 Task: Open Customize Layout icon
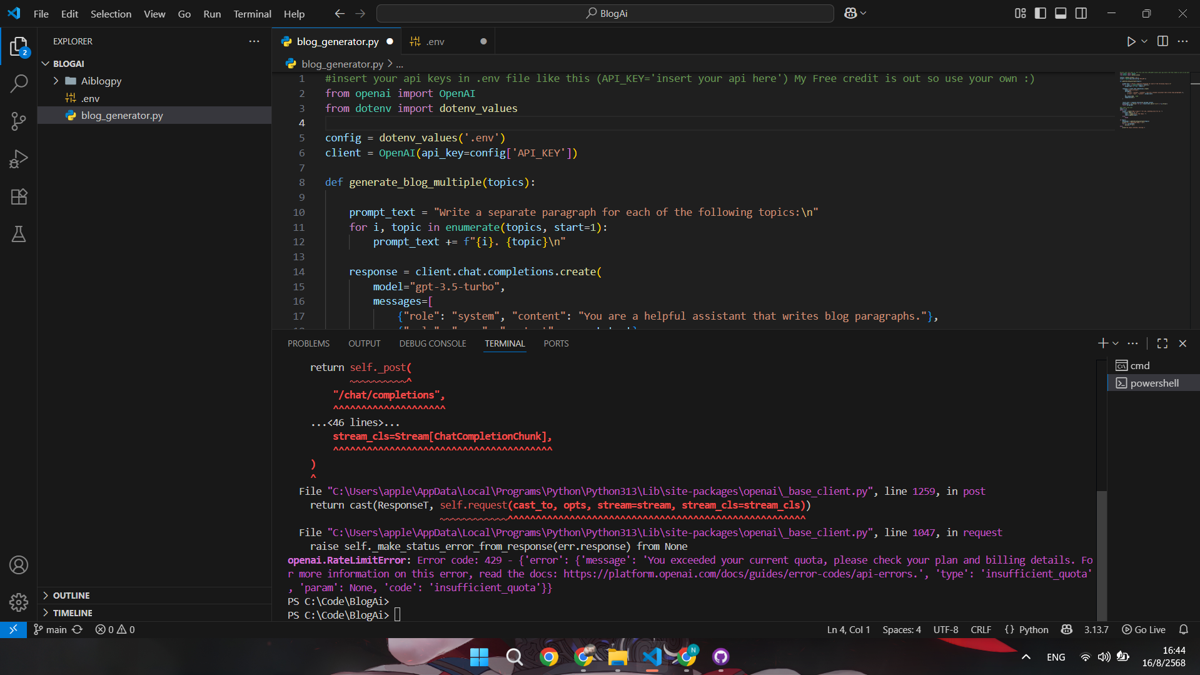(1020, 13)
